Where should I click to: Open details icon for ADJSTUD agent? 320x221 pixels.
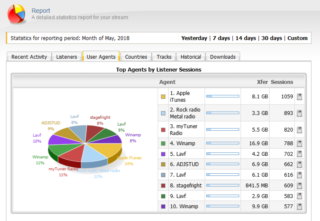point(299,164)
